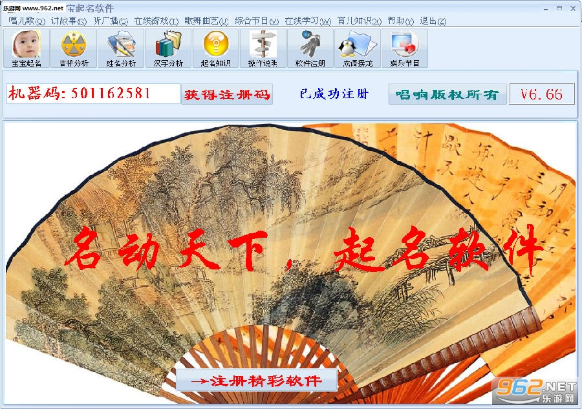
Task: Minimize the application window
Action: point(546,8)
